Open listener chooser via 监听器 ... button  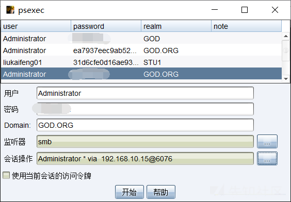click(267, 142)
